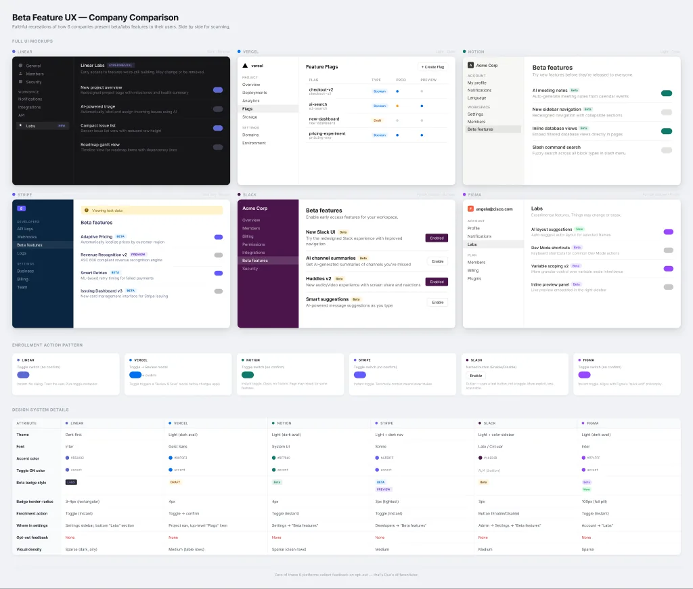Enable Roadmap gantt view switch
Viewport: 693px width, 589px height.
coord(218,147)
